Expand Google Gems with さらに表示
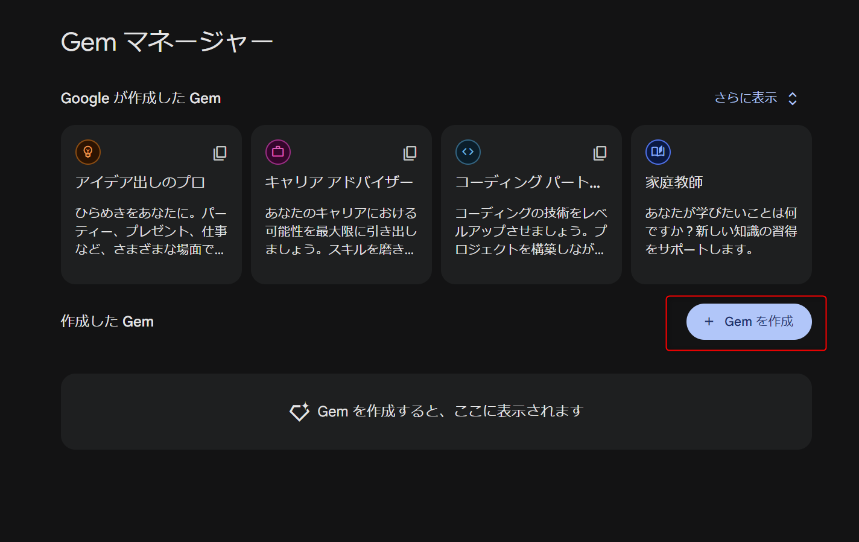Screen dimensions: 859x542 (756, 98)
